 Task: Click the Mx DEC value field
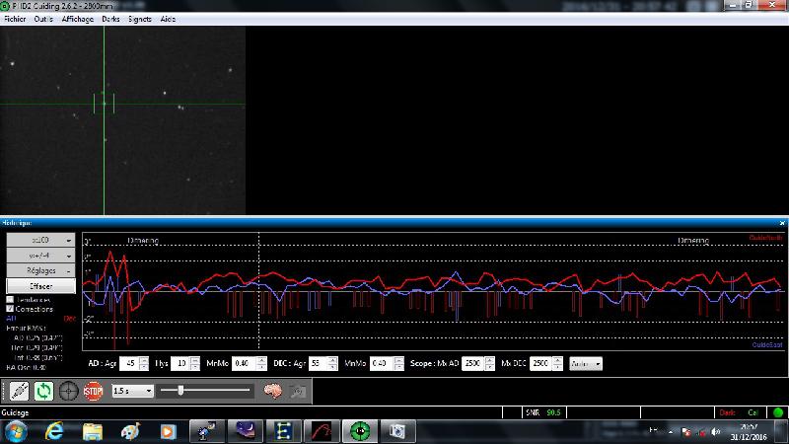pos(541,363)
